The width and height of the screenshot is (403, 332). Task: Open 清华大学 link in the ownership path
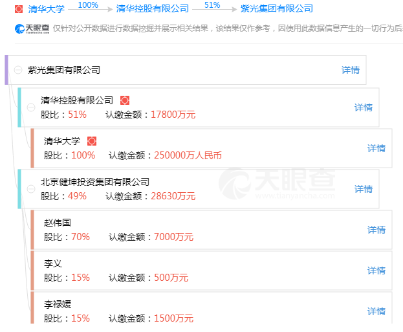coord(47,9)
